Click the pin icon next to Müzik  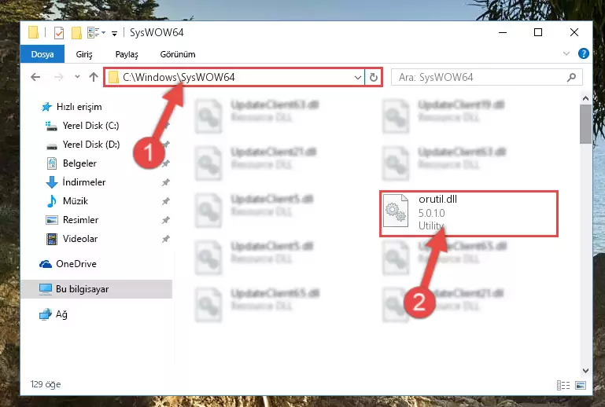pos(165,201)
